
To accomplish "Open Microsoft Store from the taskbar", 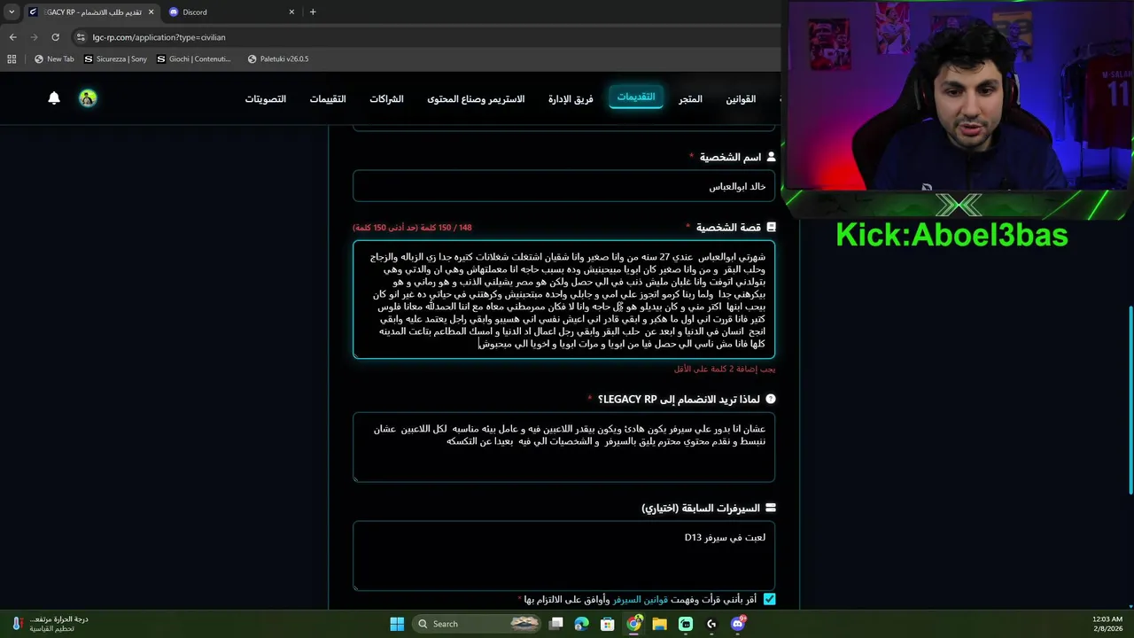I will [x=608, y=624].
